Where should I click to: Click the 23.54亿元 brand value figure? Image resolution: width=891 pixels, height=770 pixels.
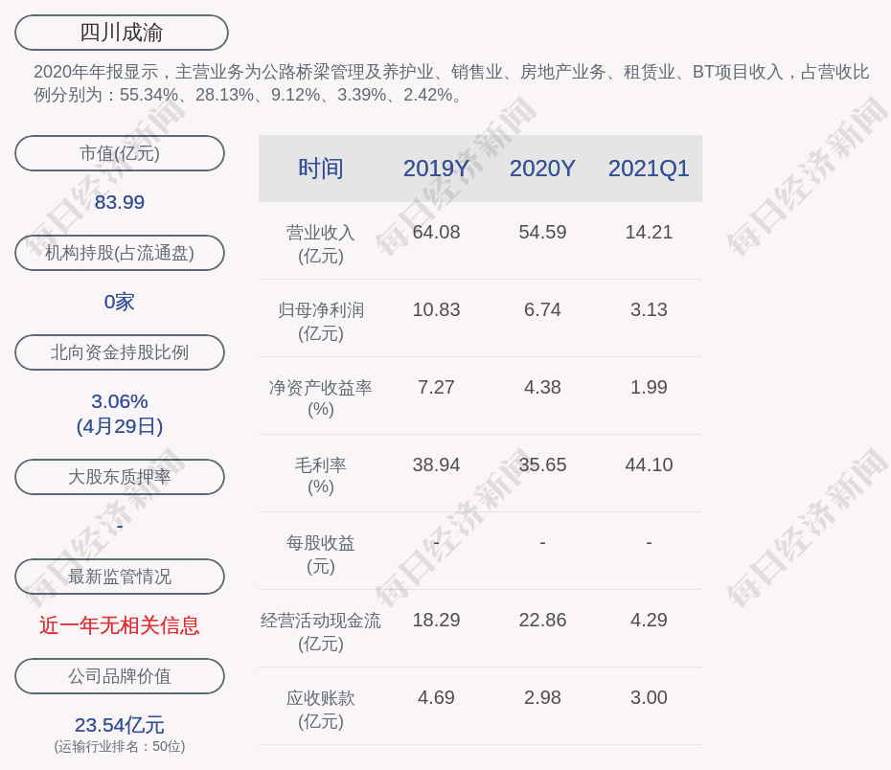pyautogui.click(x=120, y=725)
